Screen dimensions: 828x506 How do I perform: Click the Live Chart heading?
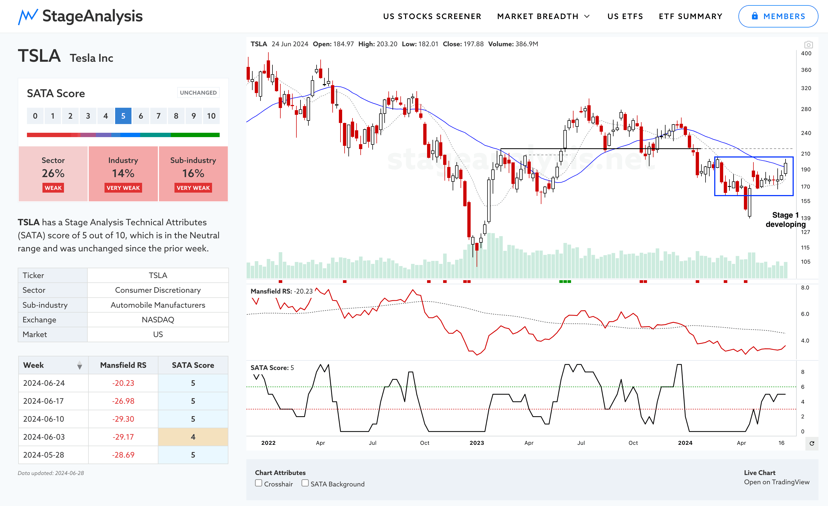tap(759, 473)
